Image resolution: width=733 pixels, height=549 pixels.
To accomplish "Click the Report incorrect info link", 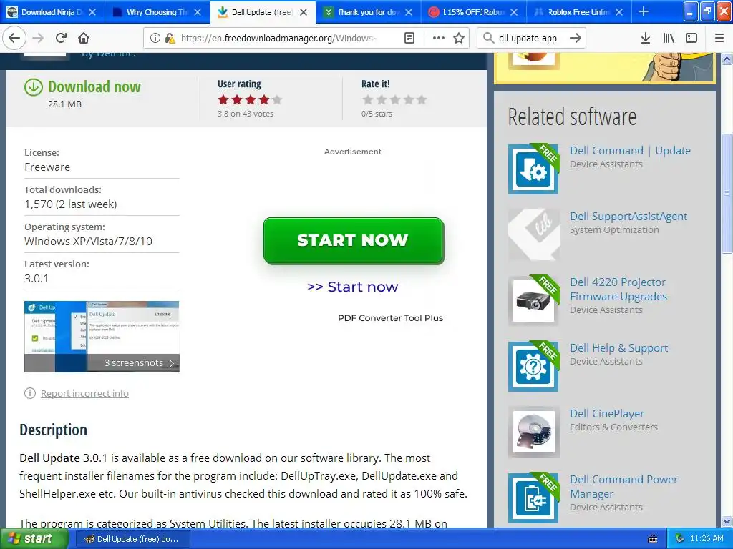I will point(84,394).
